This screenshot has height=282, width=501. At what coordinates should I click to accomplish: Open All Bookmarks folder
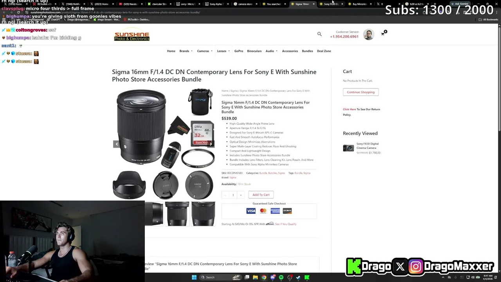(x=489, y=20)
